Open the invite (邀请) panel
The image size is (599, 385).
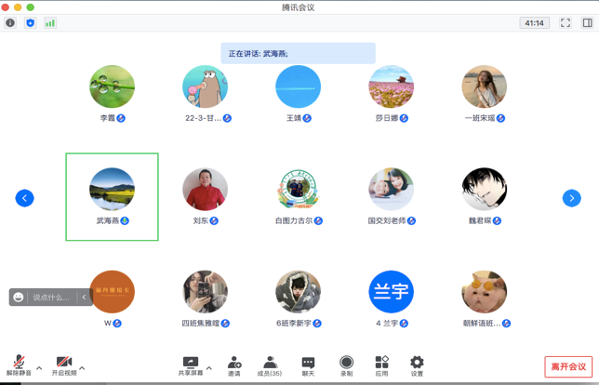click(234, 365)
